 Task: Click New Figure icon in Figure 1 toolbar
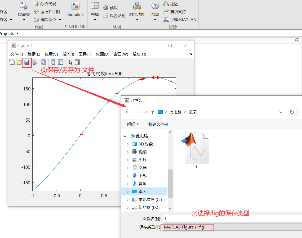[x=12, y=62]
